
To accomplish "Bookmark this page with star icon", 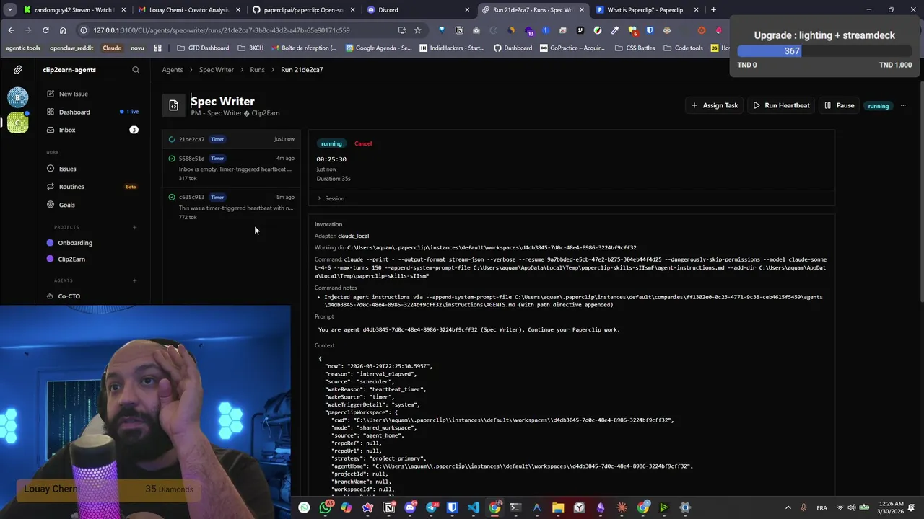I will [x=417, y=30].
